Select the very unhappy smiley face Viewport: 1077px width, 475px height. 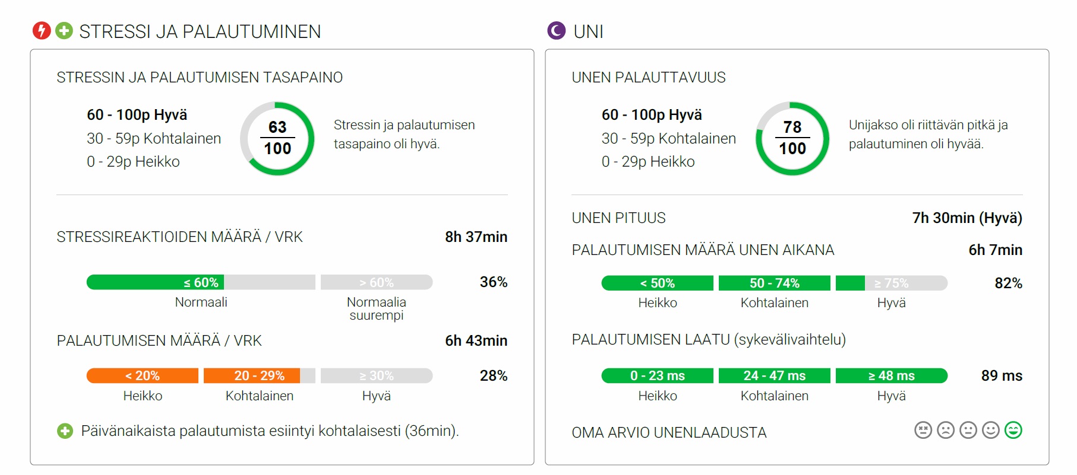coord(923,430)
